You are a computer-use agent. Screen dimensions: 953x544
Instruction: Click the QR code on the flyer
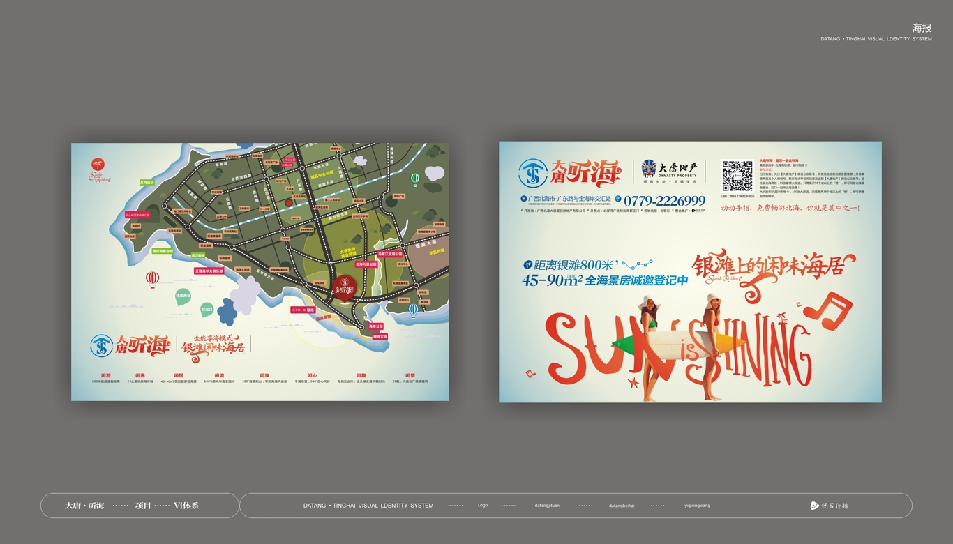point(737,176)
